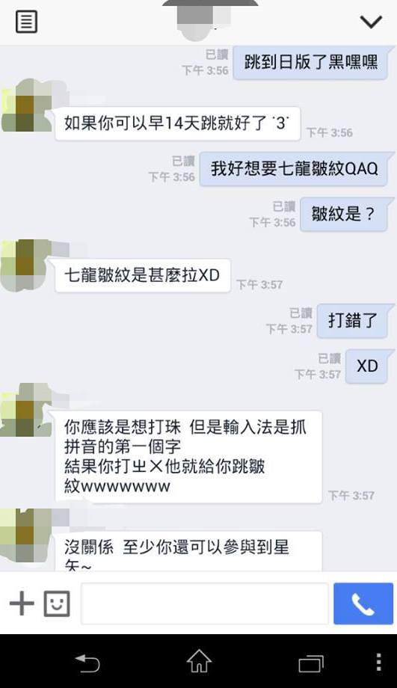Select the 我好想要七龍皺紋QAQ message bubble

[294, 169]
